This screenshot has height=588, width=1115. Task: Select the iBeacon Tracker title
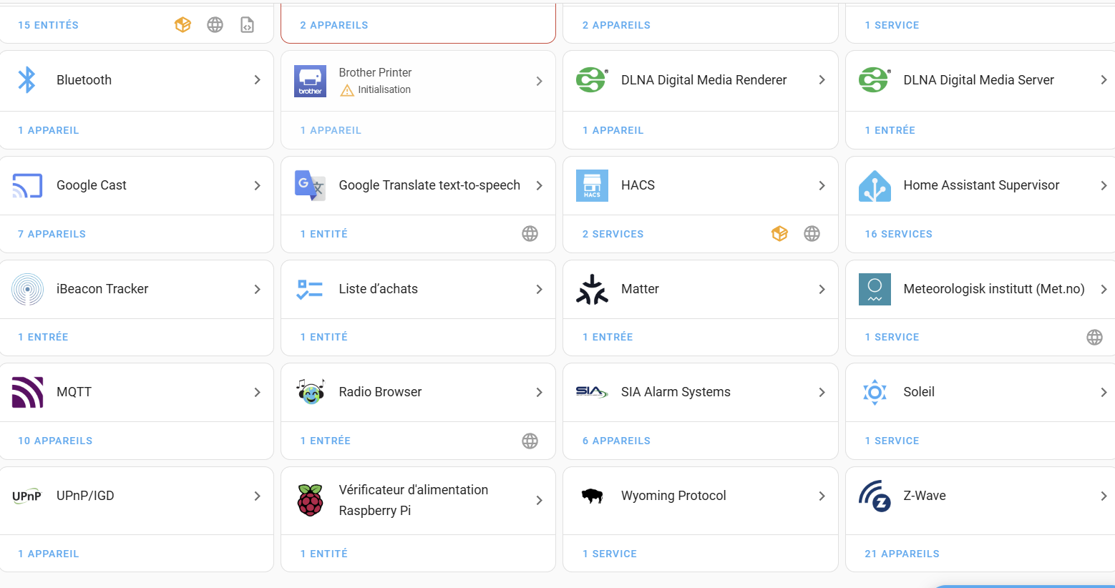coord(102,289)
